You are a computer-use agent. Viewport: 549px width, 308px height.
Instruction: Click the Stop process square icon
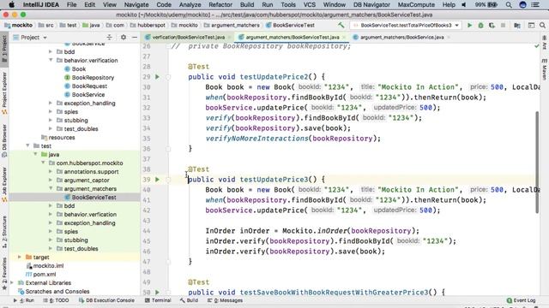504,25
